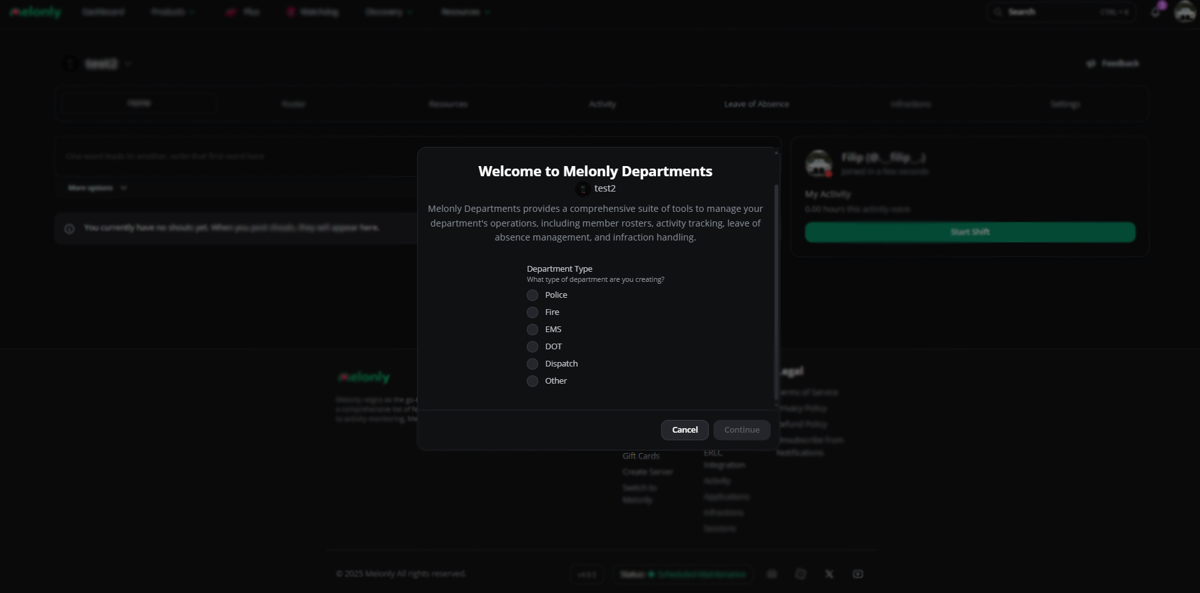
Task: Open the YouTube footer icon
Action: coord(858,575)
